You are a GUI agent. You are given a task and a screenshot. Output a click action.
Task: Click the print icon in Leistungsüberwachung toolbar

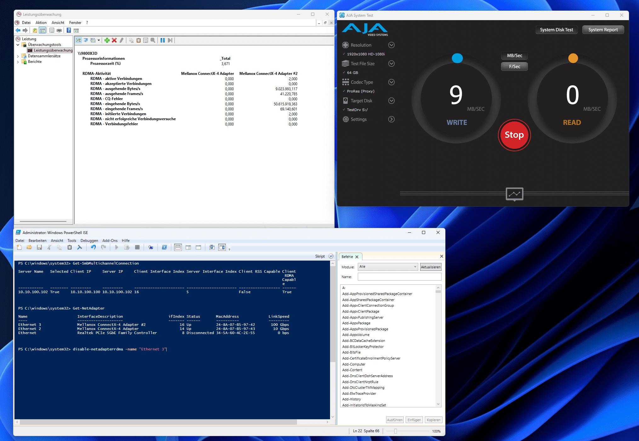(59, 31)
